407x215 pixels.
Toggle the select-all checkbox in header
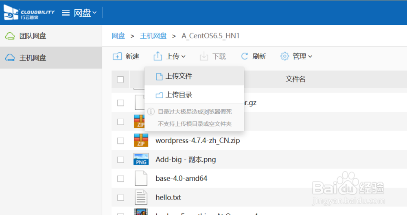pyautogui.click(x=120, y=80)
